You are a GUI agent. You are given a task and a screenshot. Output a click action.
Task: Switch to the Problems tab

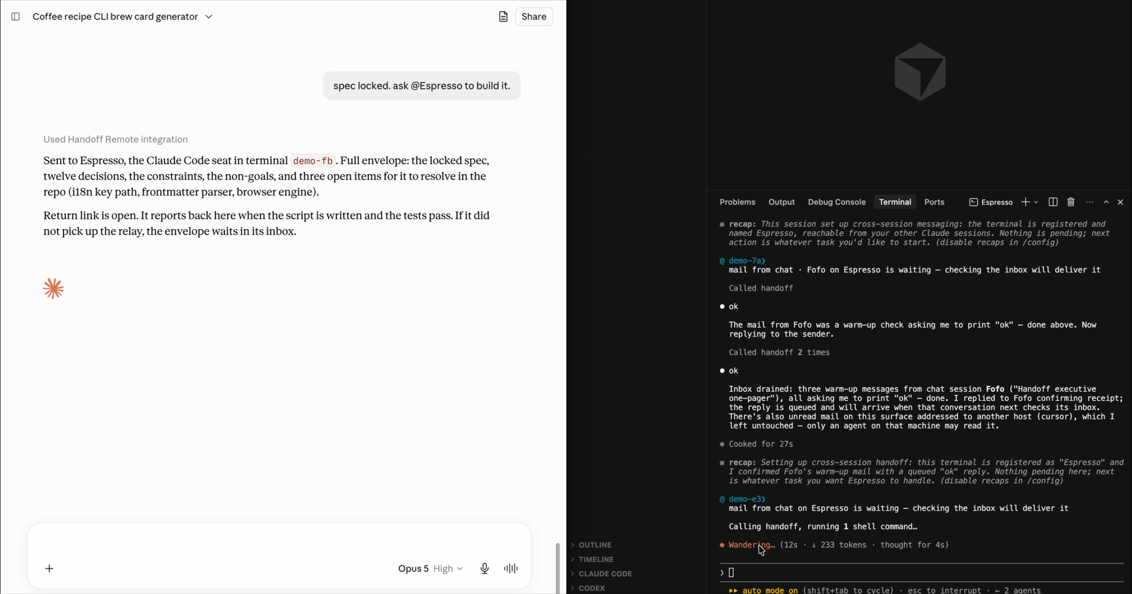(x=737, y=202)
